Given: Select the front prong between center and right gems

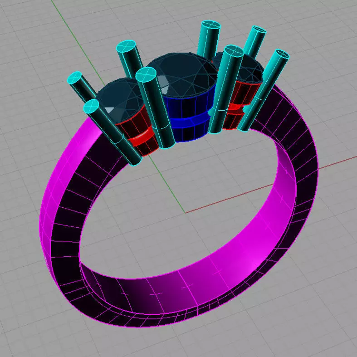Looking at the screenshot, I should coord(225,89).
